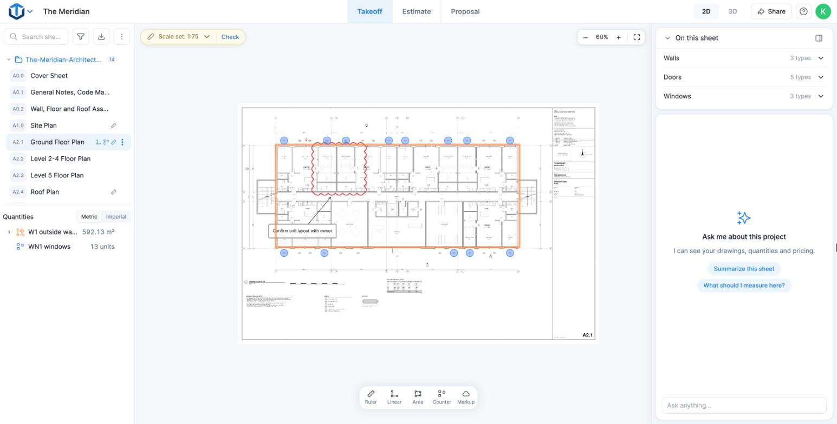Expand the W1 outside wall quantity
Viewport: 837px width, 424px height.
pyautogui.click(x=9, y=232)
